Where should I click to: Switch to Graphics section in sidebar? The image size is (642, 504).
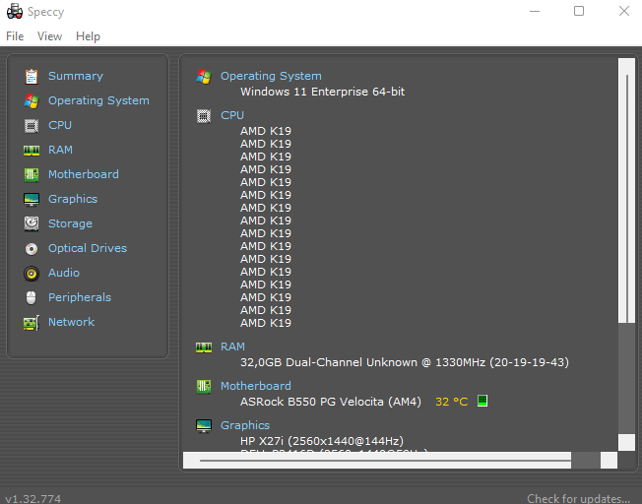73,199
